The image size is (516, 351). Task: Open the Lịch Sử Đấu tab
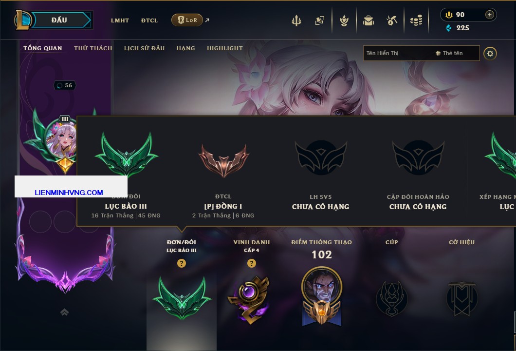click(144, 48)
